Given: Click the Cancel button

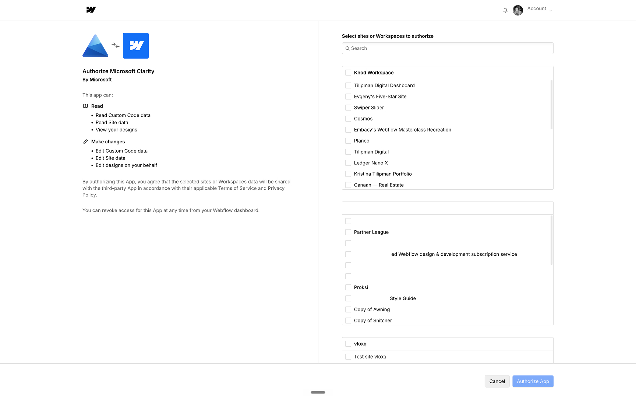Looking at the screenshot, I should pyautogui.click(x=497, y=381).
